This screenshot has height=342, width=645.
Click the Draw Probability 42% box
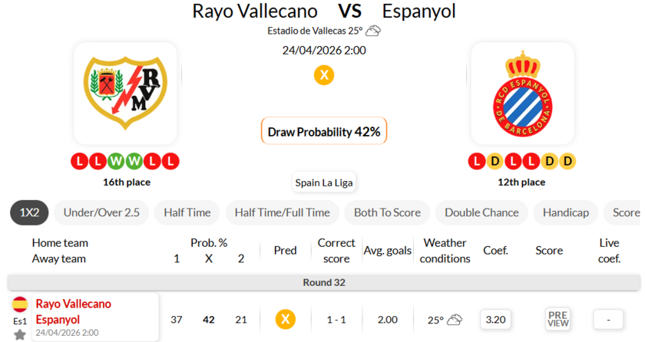(324, 131)
